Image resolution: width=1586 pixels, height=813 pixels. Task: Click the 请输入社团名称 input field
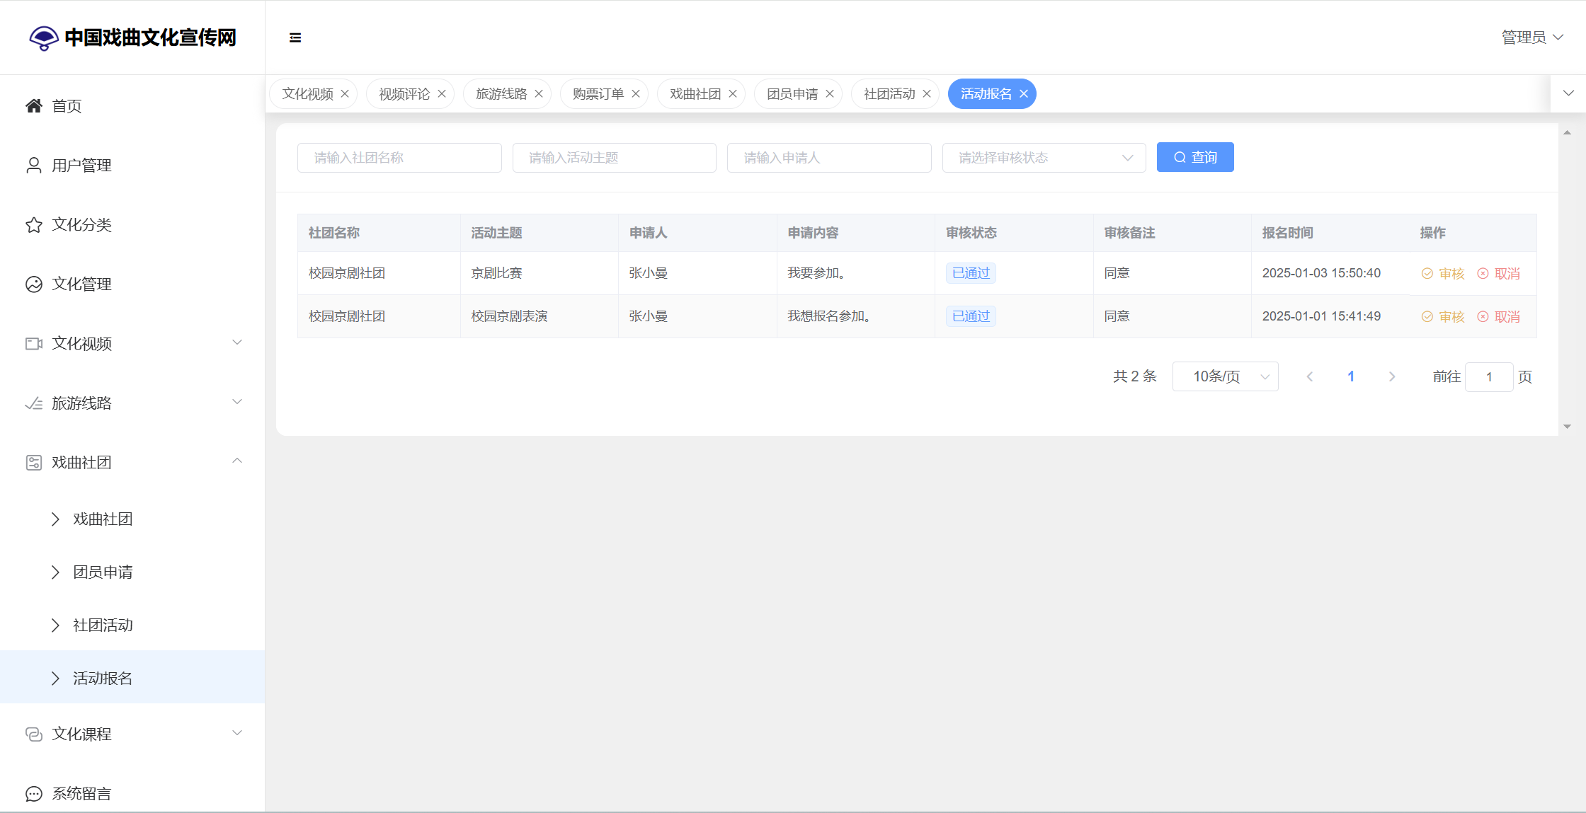399,158
